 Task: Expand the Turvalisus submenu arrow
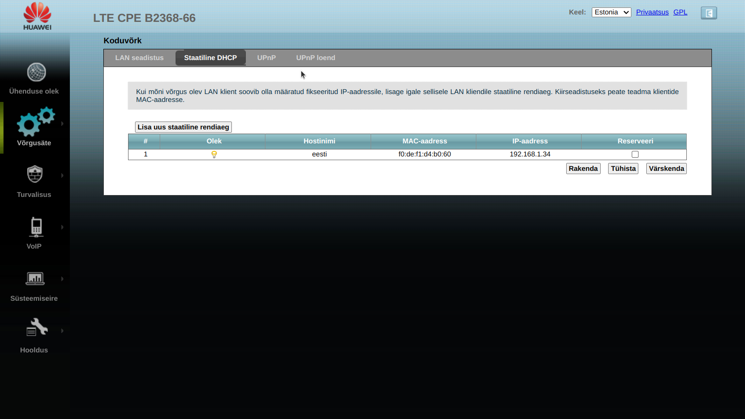coord(62,176)
